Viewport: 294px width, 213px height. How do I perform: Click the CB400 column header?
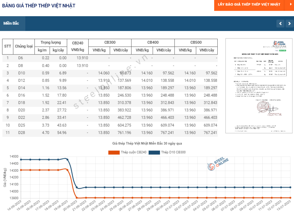click(153, 43)
